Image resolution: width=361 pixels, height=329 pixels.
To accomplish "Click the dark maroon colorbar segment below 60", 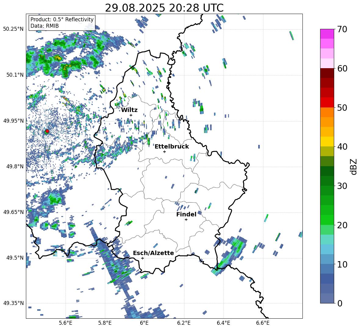I will [x=327, y=73].
